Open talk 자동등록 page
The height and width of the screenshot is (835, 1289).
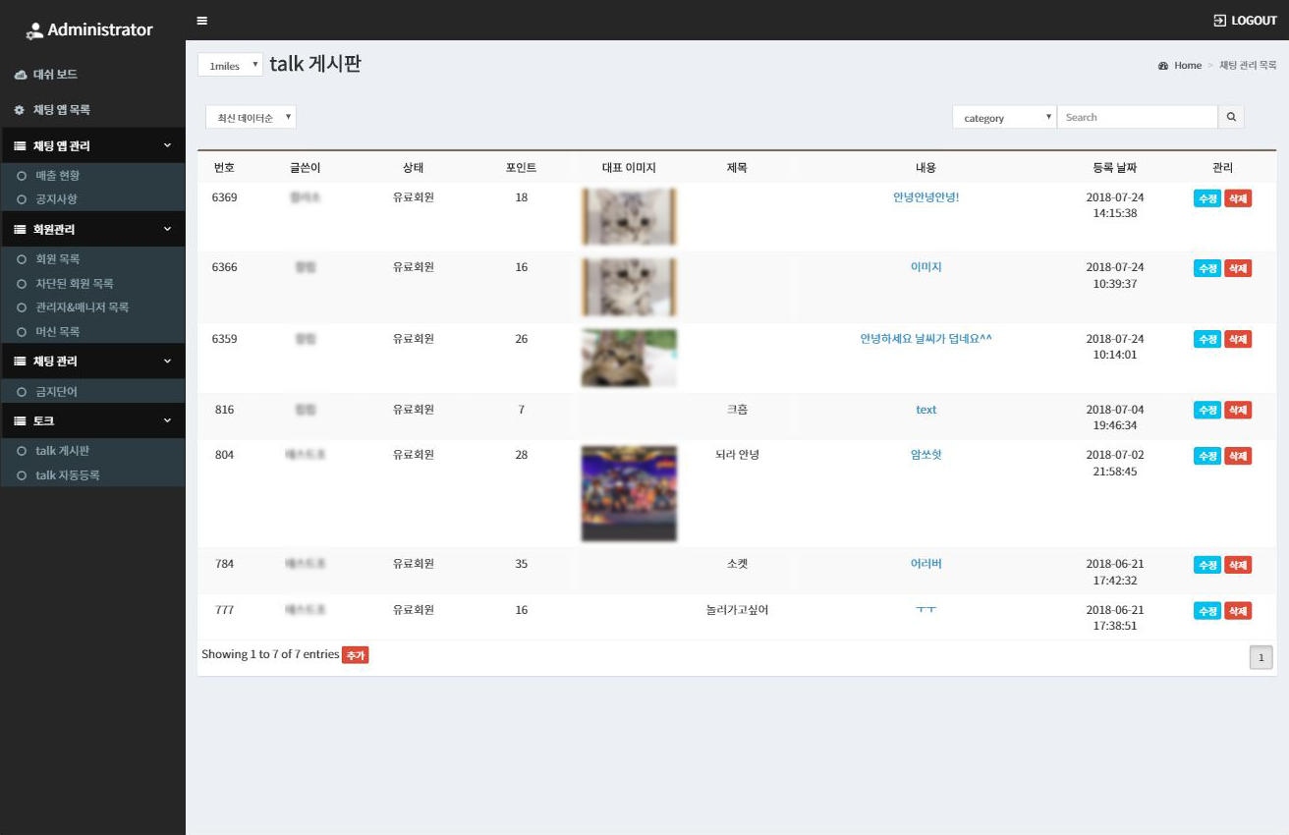click(x=68, y=474)
